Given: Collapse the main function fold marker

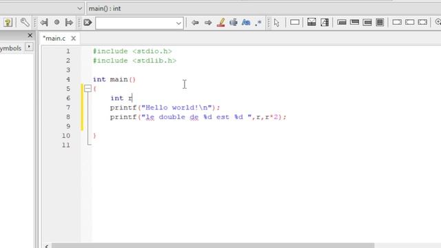Looking at the screenshot, I should pyautogui.click(x=88, y=89).
